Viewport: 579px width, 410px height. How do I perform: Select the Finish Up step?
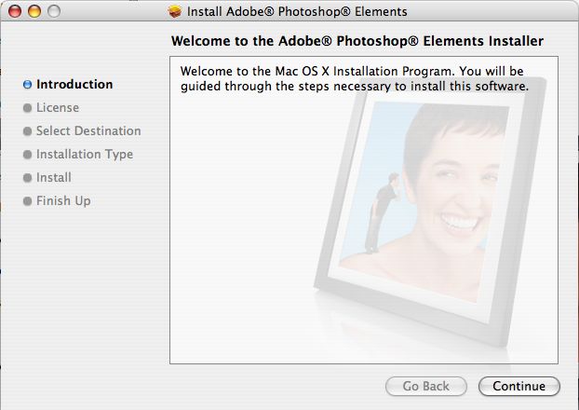pyautogui.click(x=63, y=200)
